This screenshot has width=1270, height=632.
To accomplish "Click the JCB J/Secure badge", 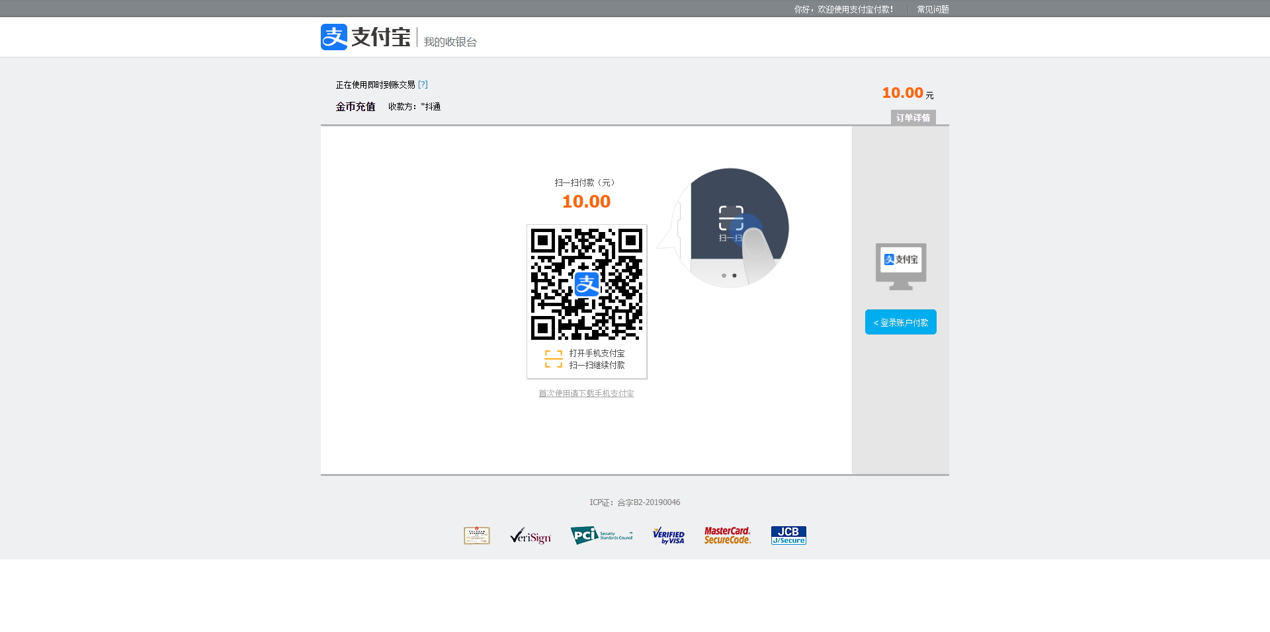I will (788, 535).
